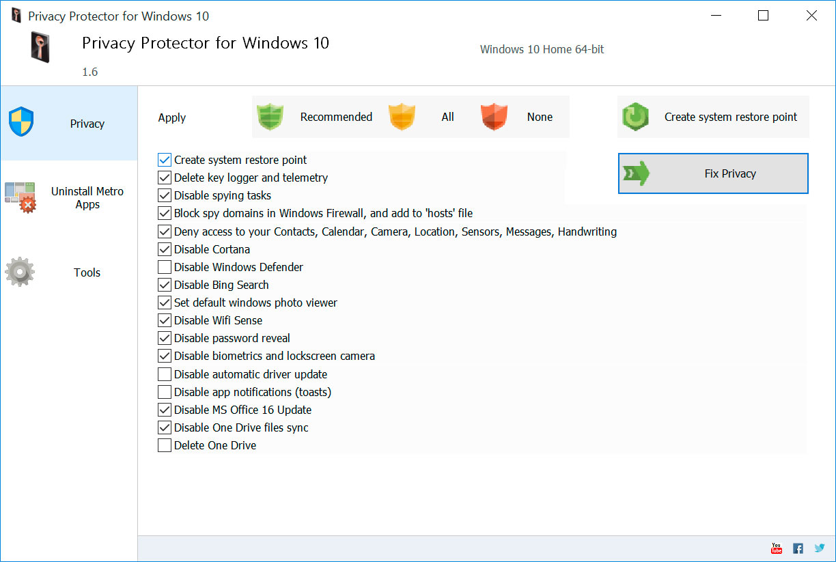Open the YouTube link icon
Image resolution: width=836 pixels, height=562 pixels.
[x=777, y=548]
